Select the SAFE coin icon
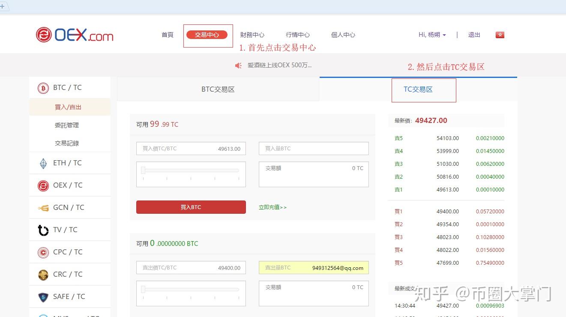 coord(43,296)
